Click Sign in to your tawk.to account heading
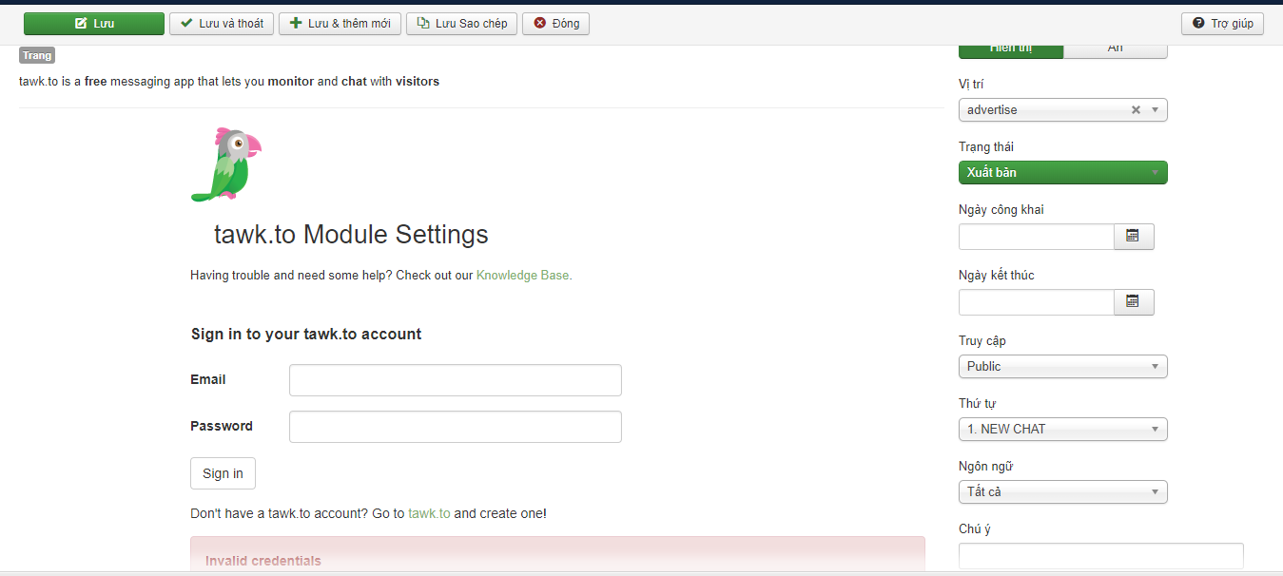Image resolution: width=1283 pixels, height=576 pixels. (x=306, y=335)
